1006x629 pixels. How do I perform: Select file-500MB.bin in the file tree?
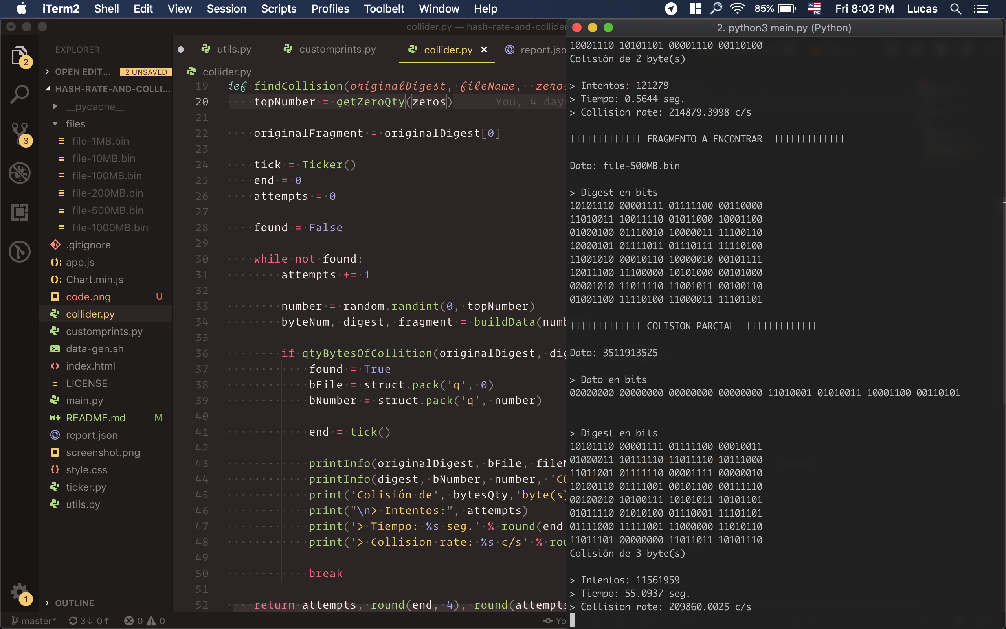[107, 210]
